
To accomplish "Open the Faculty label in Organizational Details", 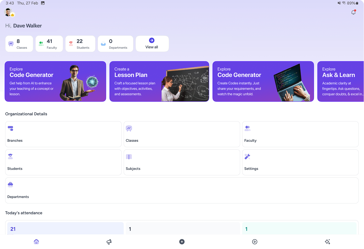I will 250,141.
